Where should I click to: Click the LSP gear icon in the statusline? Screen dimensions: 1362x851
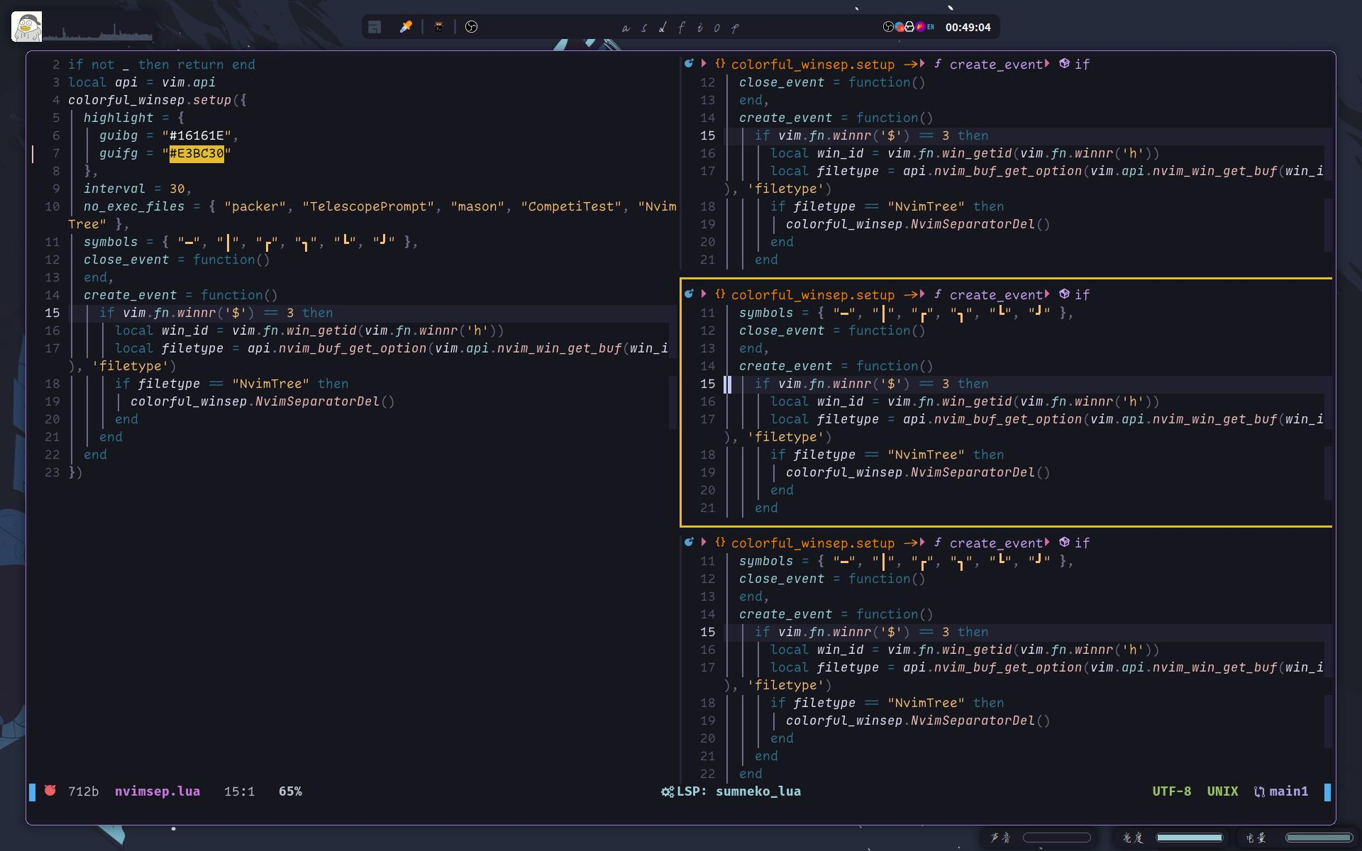pos(668,792)
